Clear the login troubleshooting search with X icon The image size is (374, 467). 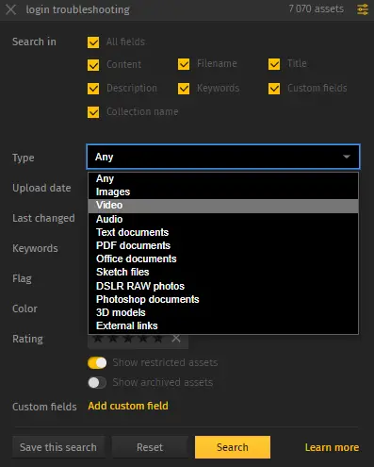click(11, 9)
